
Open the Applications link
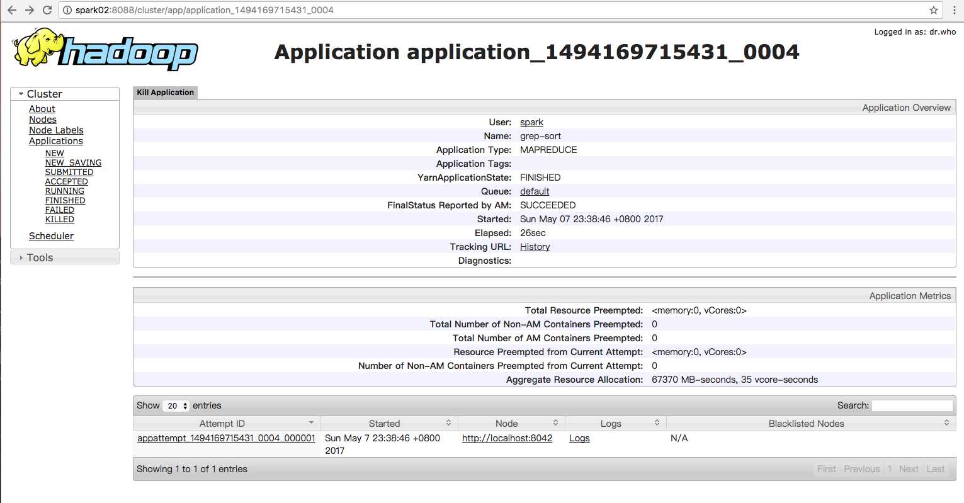pyautogui.click(x=56, y=141)
